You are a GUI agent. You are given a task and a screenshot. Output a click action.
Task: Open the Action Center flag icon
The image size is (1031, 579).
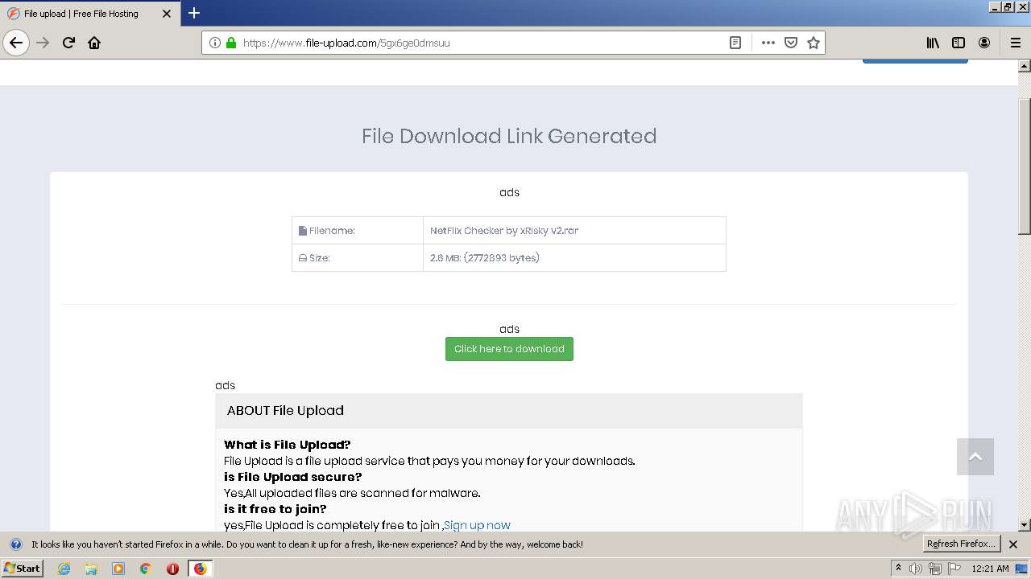[954, 569]
